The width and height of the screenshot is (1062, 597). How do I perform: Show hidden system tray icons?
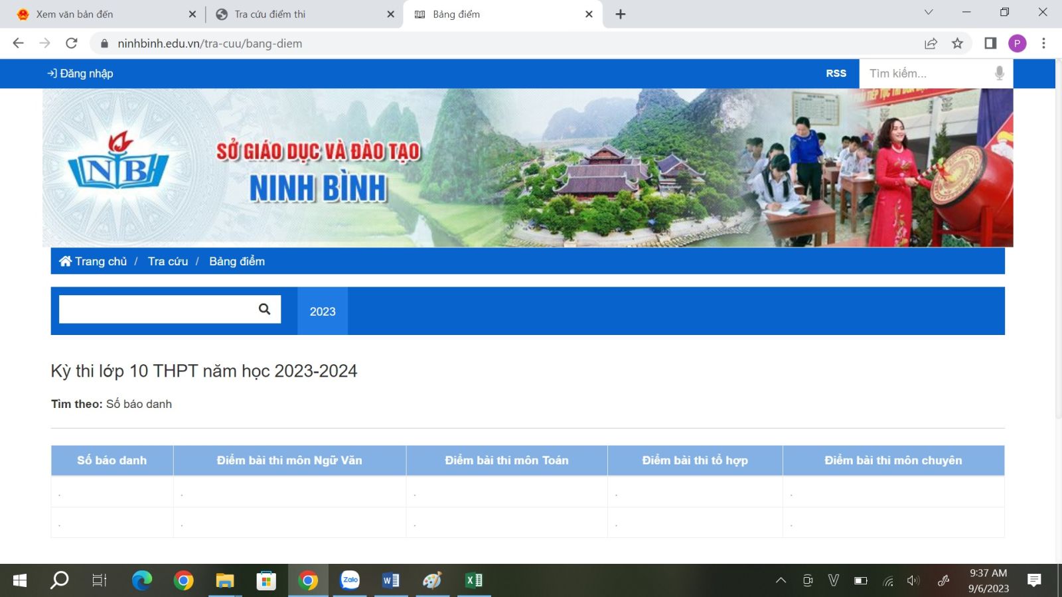[x=781, y=580]
